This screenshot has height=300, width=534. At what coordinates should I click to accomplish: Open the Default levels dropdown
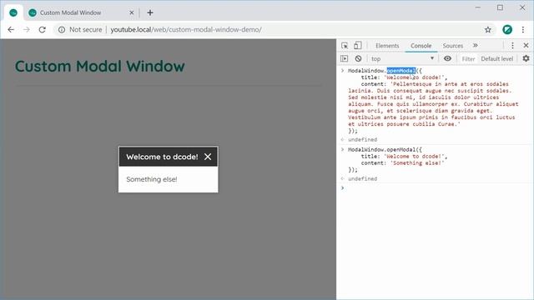497,59
